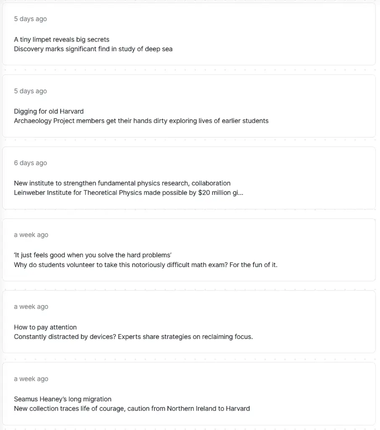Click 'a week ago' above the Seamus Heaney story
Image resolution: width=380 pixels, height=430 pixels.
(31, 379)
